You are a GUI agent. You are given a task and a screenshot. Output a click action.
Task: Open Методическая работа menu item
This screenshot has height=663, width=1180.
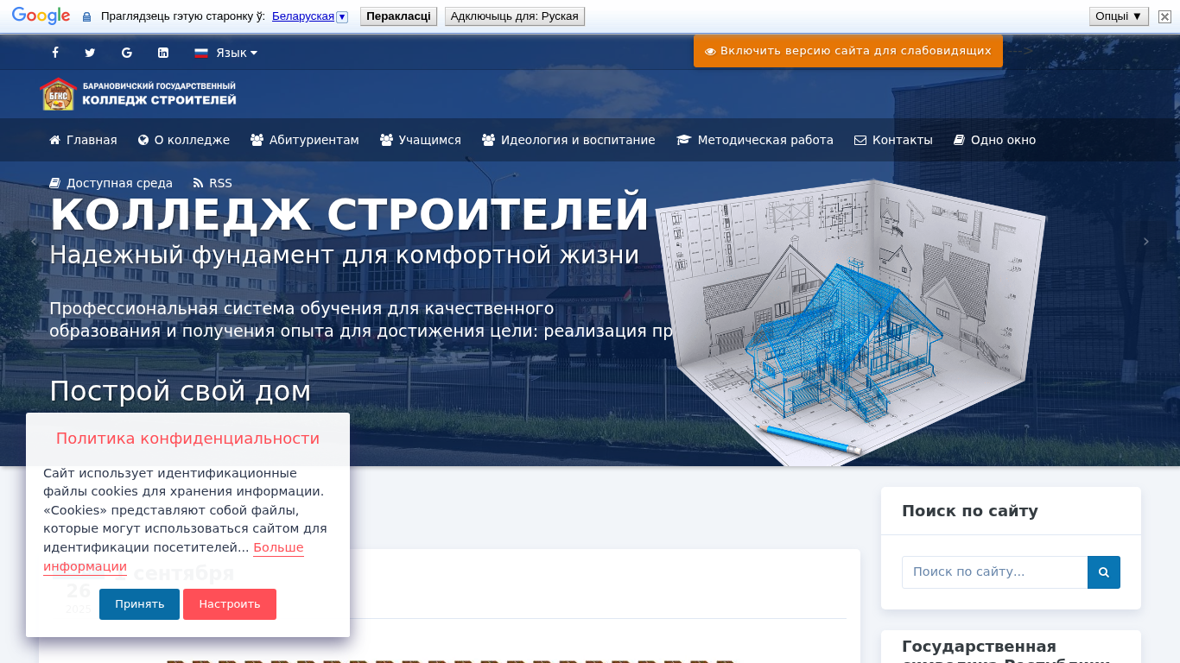pos(755,140)
